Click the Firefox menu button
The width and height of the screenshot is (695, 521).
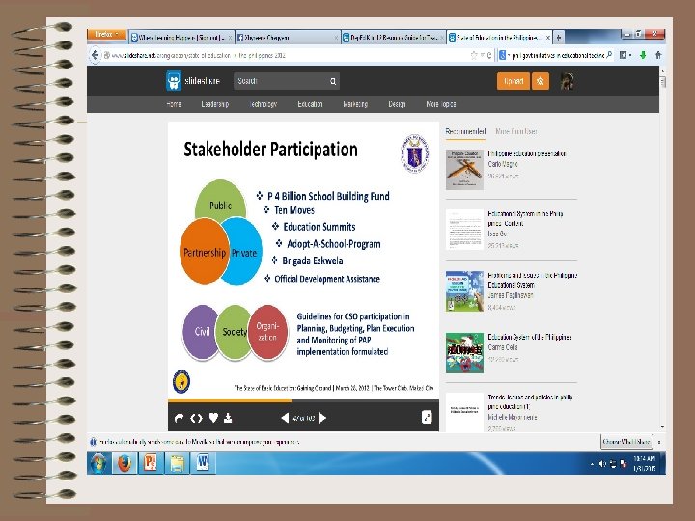[107, 34]
